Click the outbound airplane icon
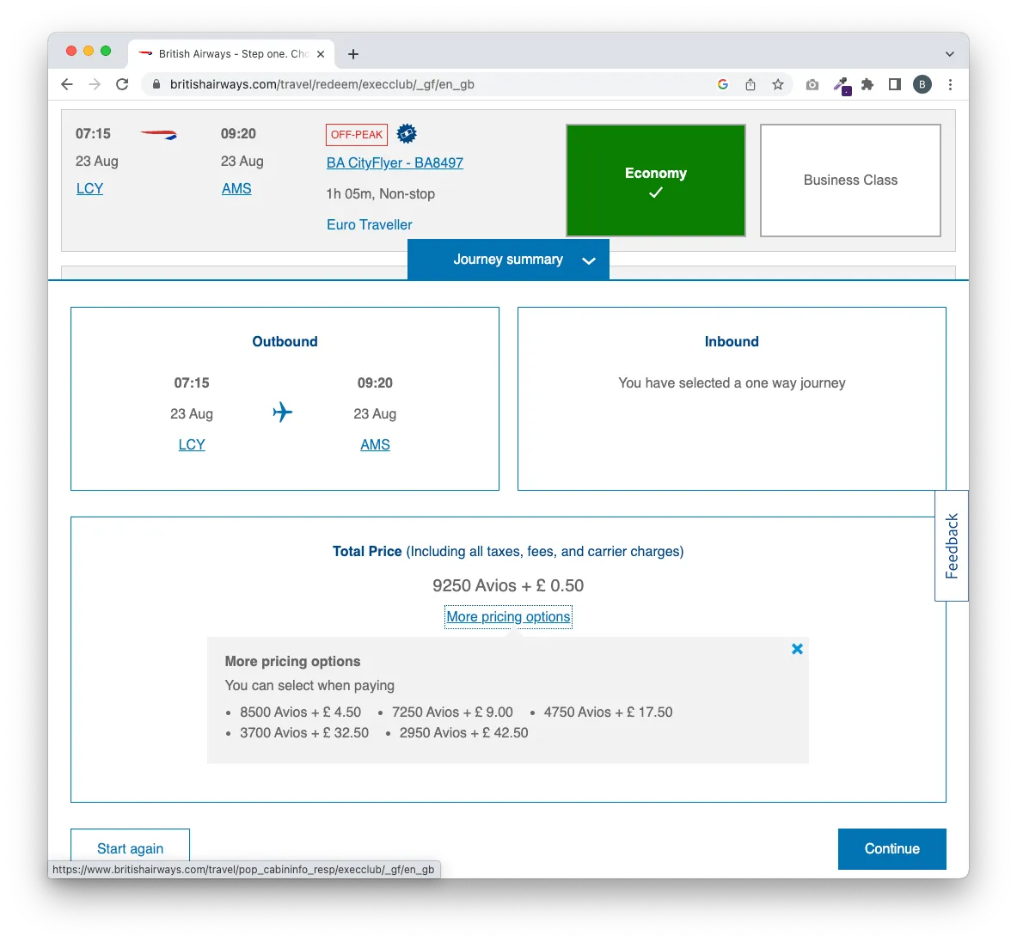This screenshot has width=1017, height=942. click(282, 412)
